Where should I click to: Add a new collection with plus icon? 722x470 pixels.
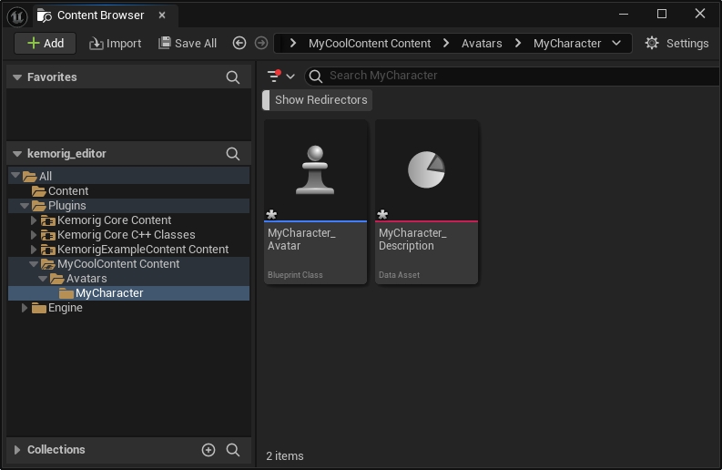208,450
